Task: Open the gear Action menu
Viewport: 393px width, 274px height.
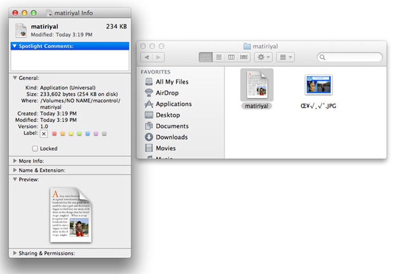Action: 263,57
